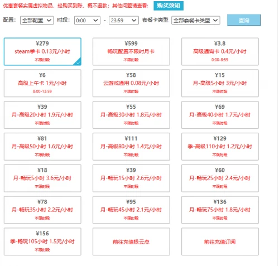Select the ¥599 畅玩配置不限时月卡 package

coord(131,52)
